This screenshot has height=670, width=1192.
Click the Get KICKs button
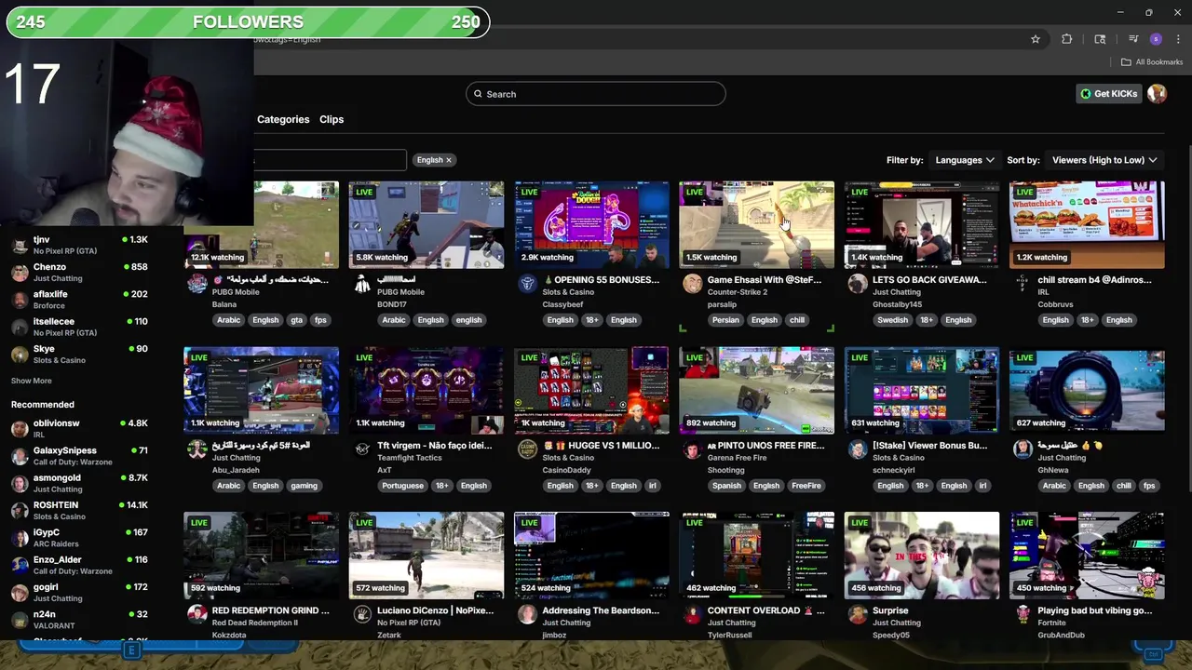click(x=1108, y=93)
